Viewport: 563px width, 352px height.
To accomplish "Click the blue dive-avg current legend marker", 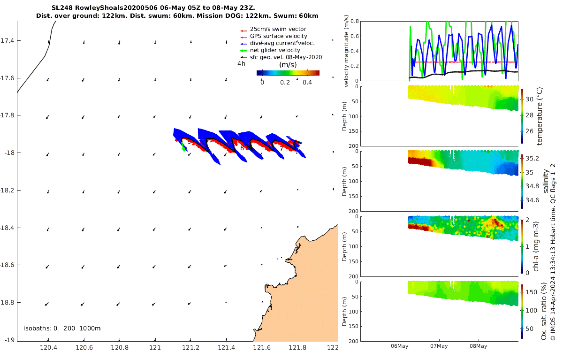I will point(243,43).
